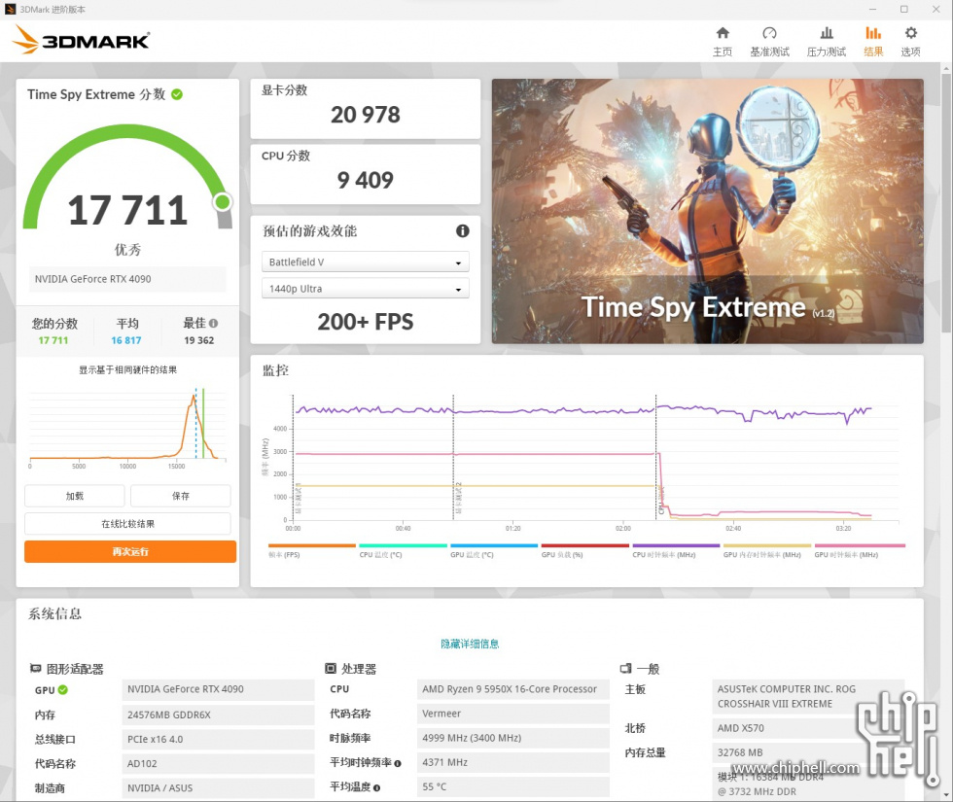Image resolution: width=953 pixels, height=802 pixels.
Task: Click the 3DMark logo in the header
Action: [81, 40]
